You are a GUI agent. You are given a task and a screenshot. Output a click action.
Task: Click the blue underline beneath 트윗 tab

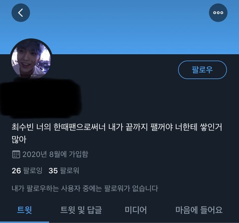(x=24, y=222)
